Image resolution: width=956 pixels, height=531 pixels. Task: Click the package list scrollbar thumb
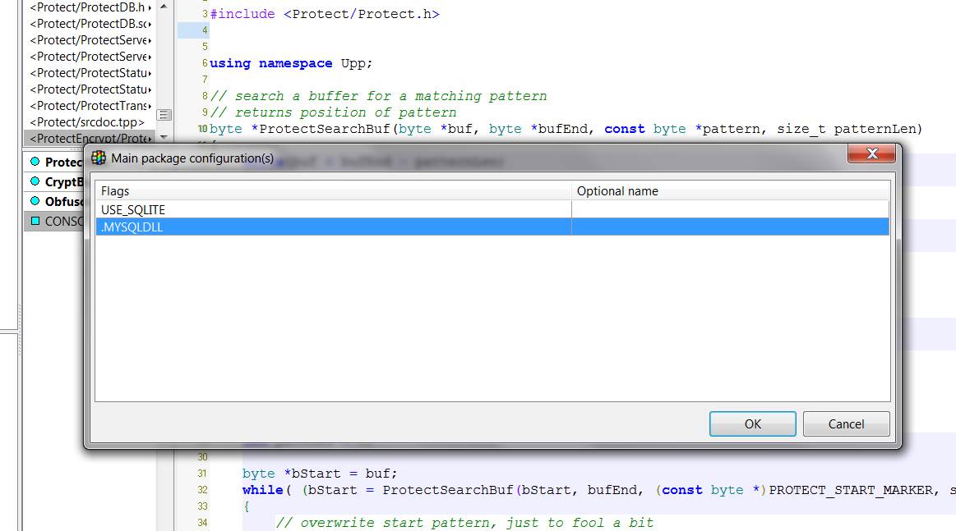point(164,114)
